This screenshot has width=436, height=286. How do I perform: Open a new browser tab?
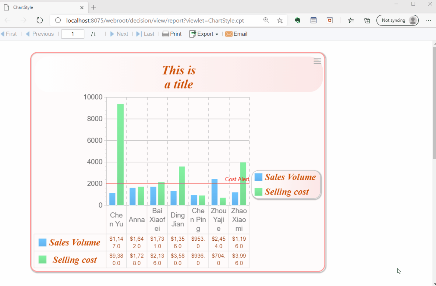pyautogui.click(x=94, y=7)
